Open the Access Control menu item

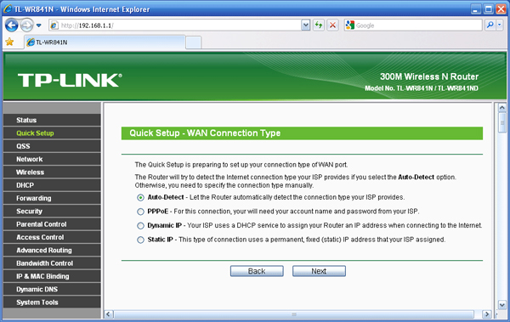tap(52, 237)
